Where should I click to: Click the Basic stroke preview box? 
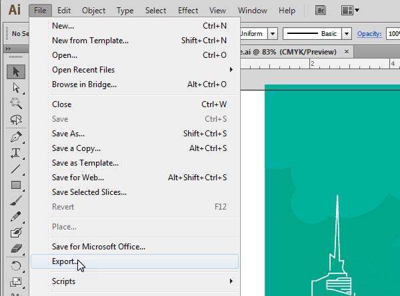click(x=312, y=34)
